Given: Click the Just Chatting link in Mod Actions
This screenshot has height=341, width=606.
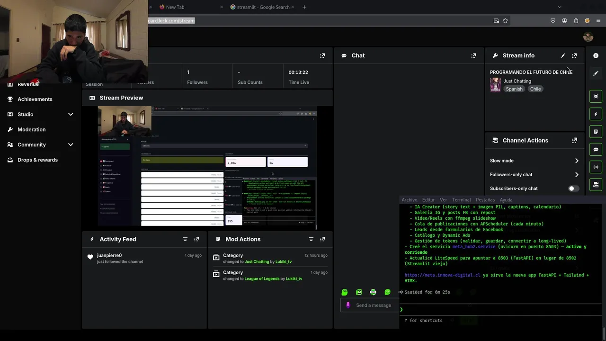Looking at the screenshot, I should coord(257,262).
